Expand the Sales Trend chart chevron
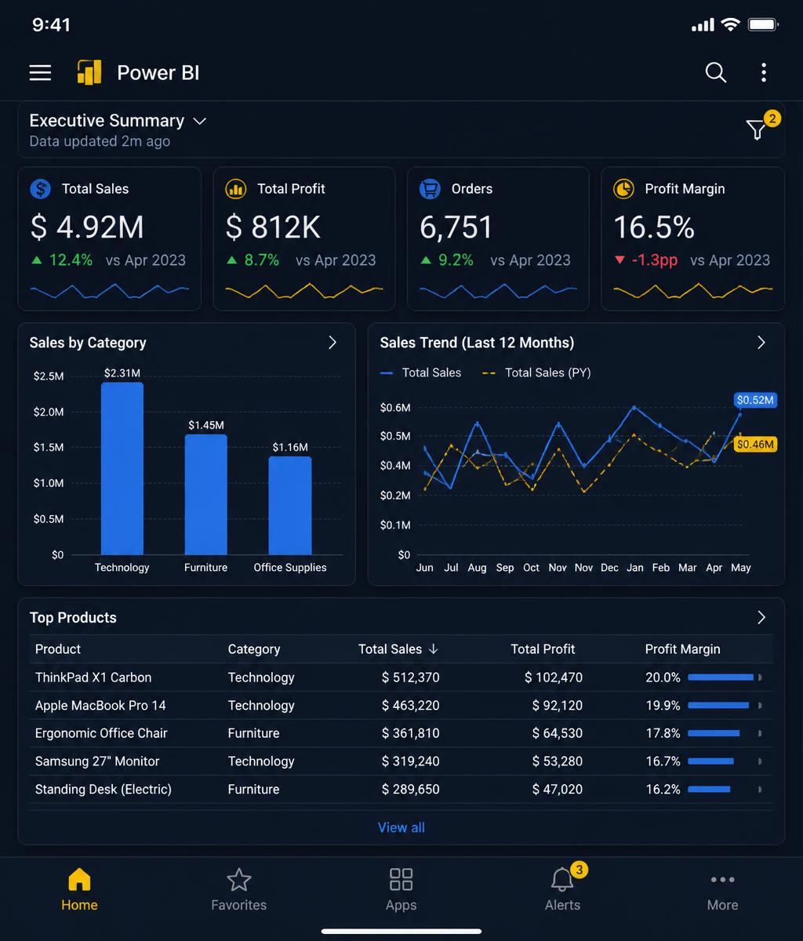Image resolution: width=803 pixels, height=941 pixels. pyautogui.click(x=761, y=343)
